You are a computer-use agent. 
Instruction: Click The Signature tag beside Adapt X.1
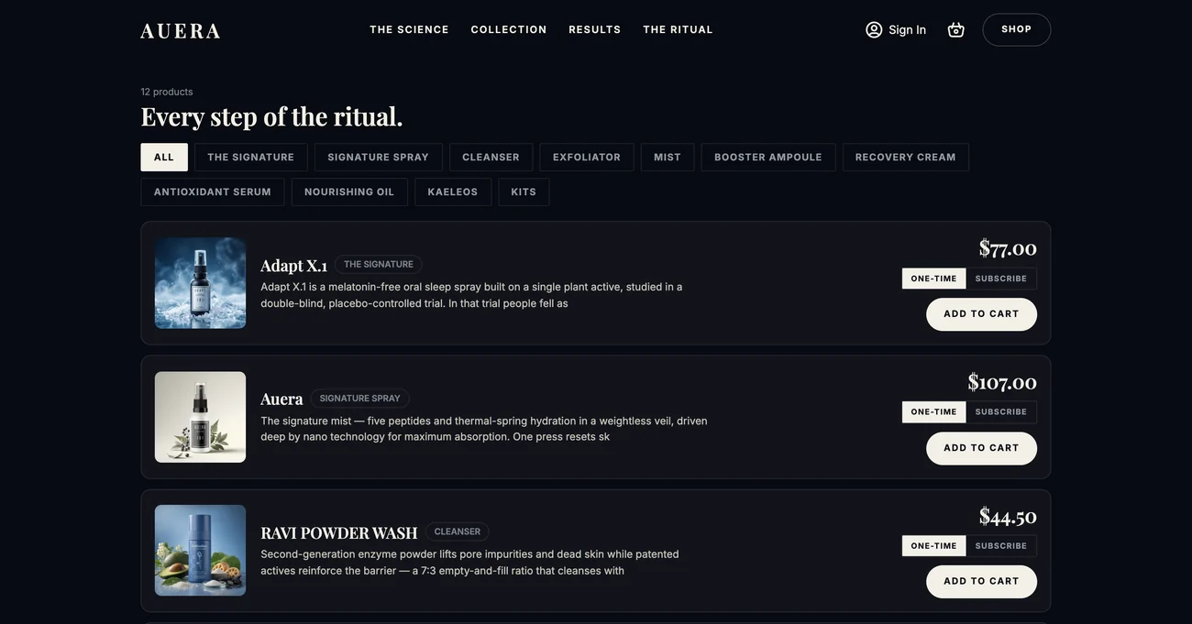379,265
